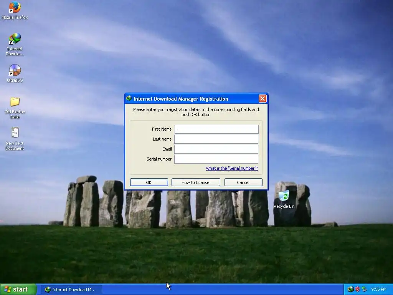The image size is (393, 295).
Task: Cancel the registration dialog
Action: 243,182
